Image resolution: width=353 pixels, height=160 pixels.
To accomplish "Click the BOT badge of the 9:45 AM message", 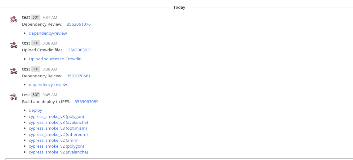I will [x=36, y=95].
